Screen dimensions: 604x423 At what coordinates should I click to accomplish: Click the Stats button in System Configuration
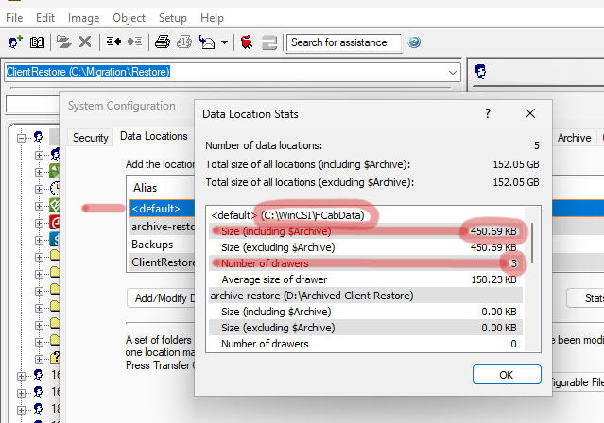(585, 298)
